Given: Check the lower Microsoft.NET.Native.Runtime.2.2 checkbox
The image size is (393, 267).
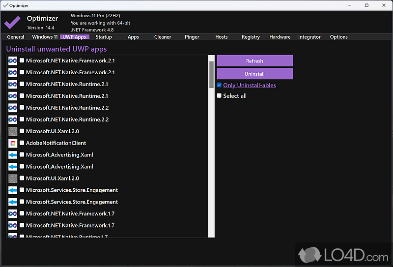Looking at the screenshot, I should pos(22,119).
